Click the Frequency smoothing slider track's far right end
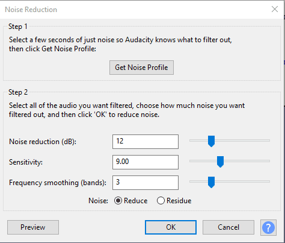The height and width of the screenshot is (243, 285). click(269, 181)
